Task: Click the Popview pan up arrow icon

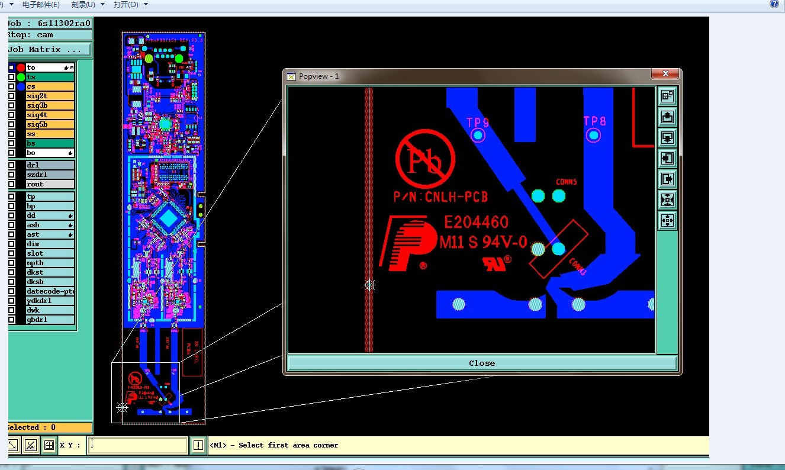Action: (667, 117)
